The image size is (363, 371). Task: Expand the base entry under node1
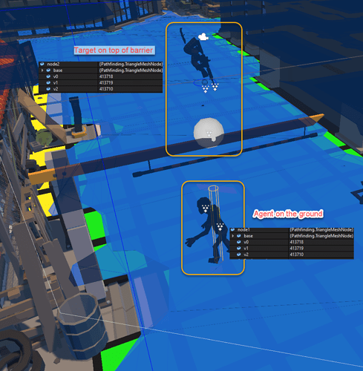(232, 236)
